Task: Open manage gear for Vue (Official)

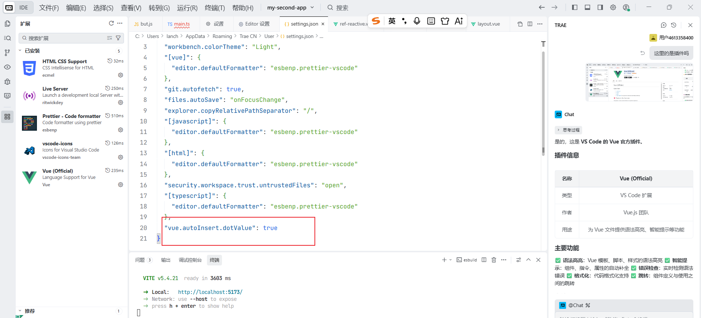Action: (x=120, y=184)
